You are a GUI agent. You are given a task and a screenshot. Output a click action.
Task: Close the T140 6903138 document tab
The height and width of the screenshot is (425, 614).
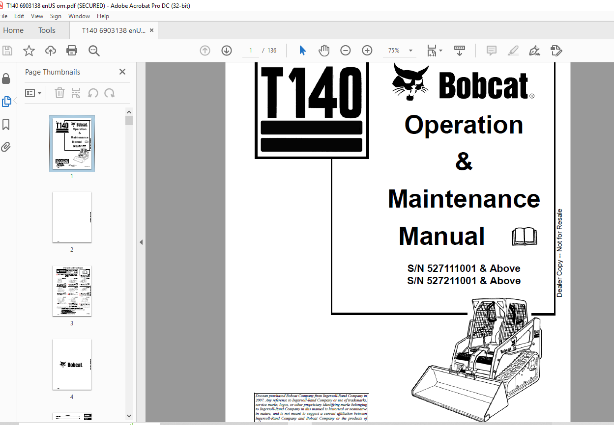click(x=152, y=30)
